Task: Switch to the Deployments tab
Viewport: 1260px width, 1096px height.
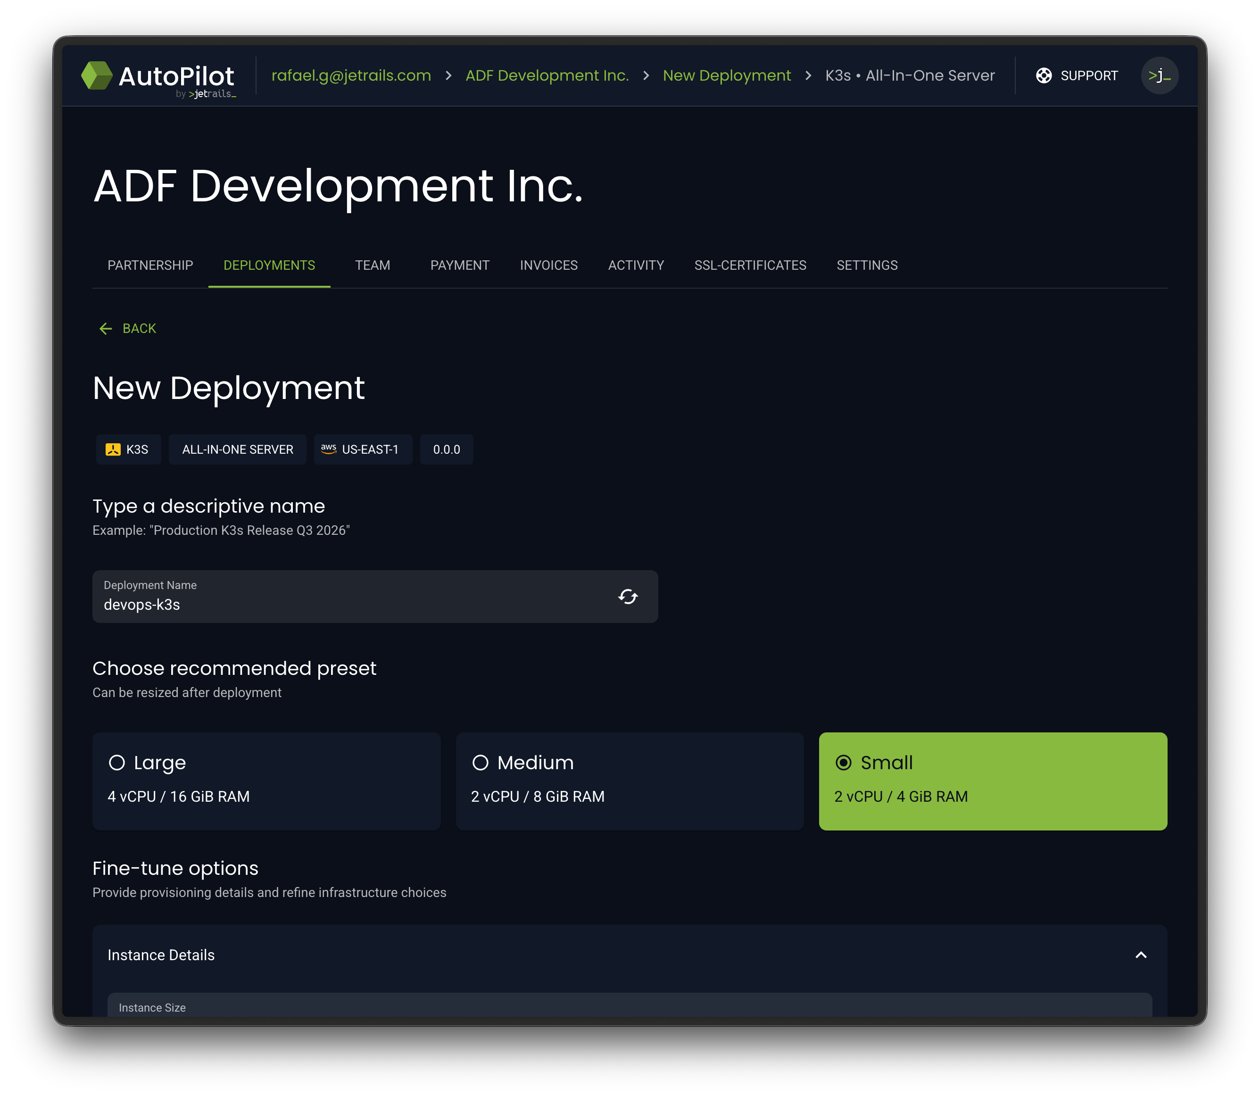Action: [x=269, y=265]
